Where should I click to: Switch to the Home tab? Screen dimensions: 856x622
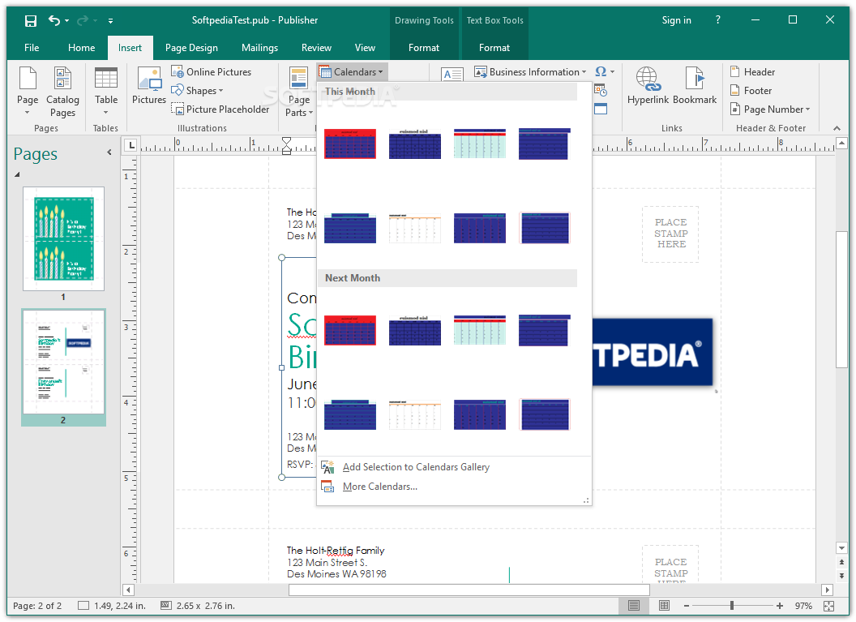point(81,48)
